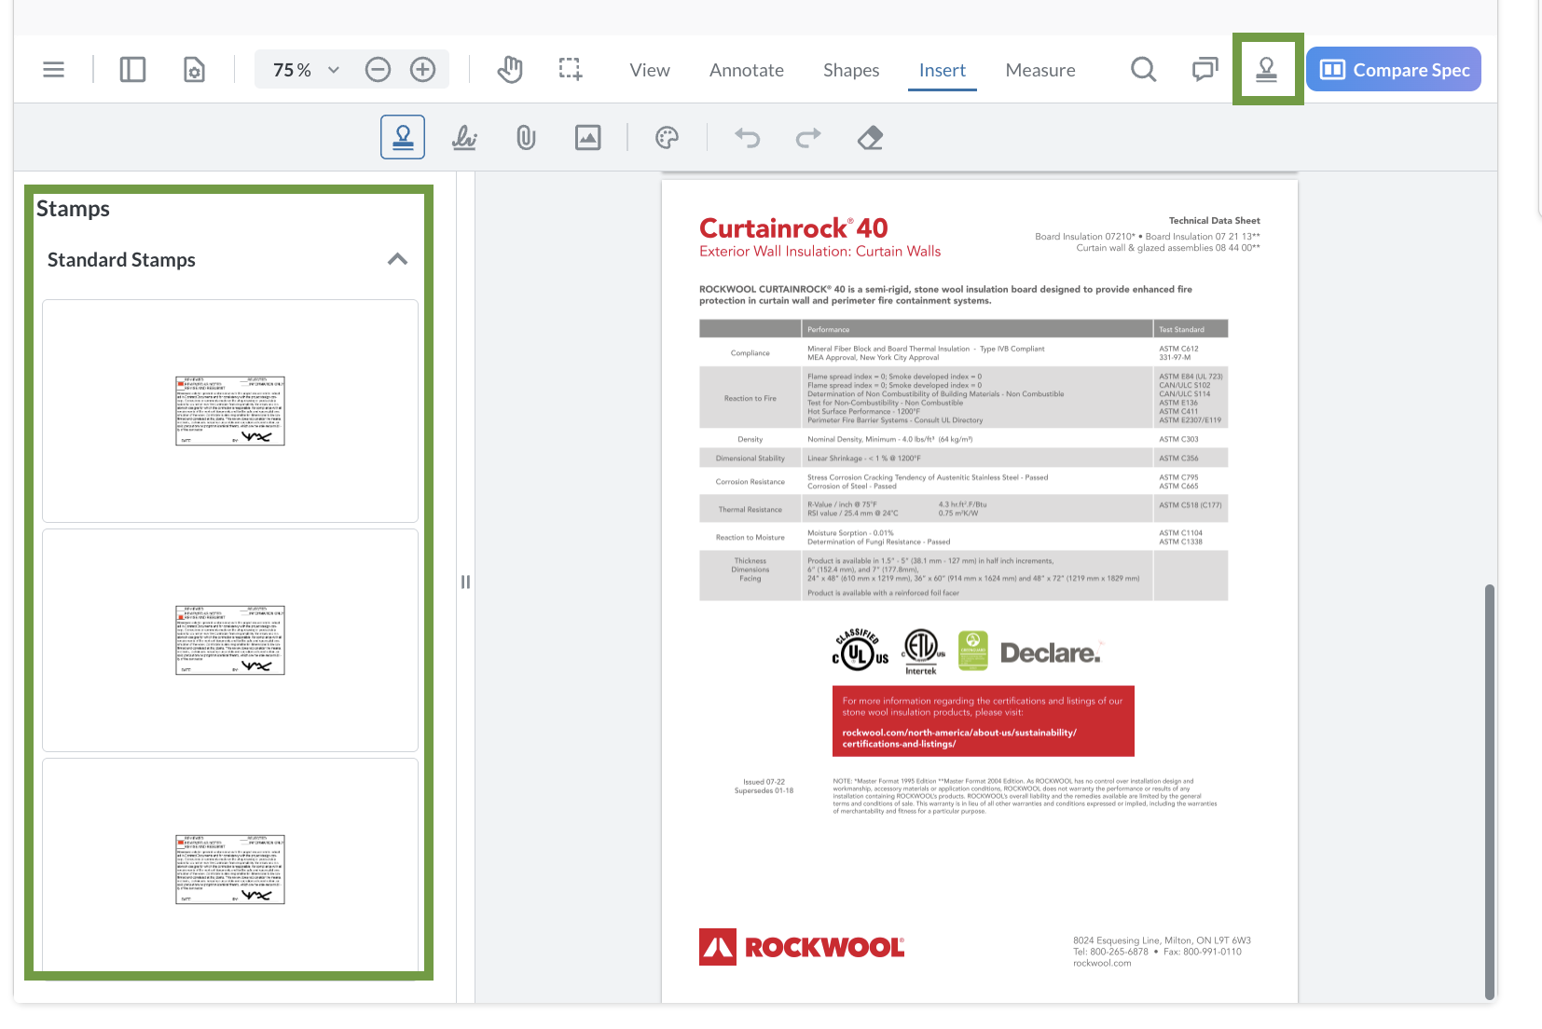Switch to the Annotate tab
The image size is (1542, 1029).
point(747,70)
